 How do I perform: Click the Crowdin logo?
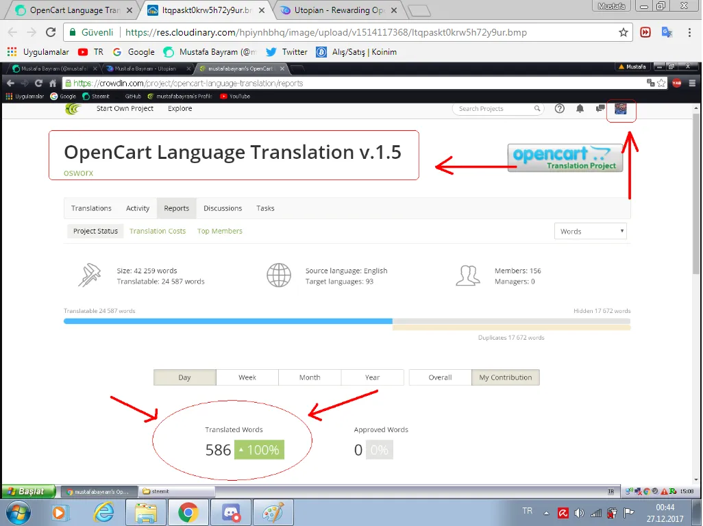[x=73, y=108]
